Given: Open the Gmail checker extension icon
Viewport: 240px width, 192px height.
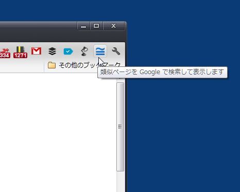Looking at the screenshot, I should (36, 51).
